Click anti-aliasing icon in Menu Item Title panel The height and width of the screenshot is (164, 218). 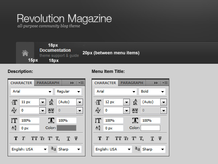[x=137, y=149]
